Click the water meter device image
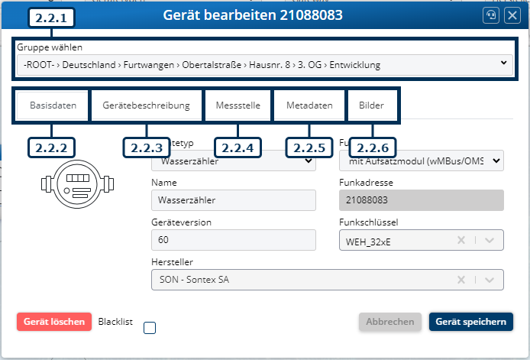 [76, 184]
